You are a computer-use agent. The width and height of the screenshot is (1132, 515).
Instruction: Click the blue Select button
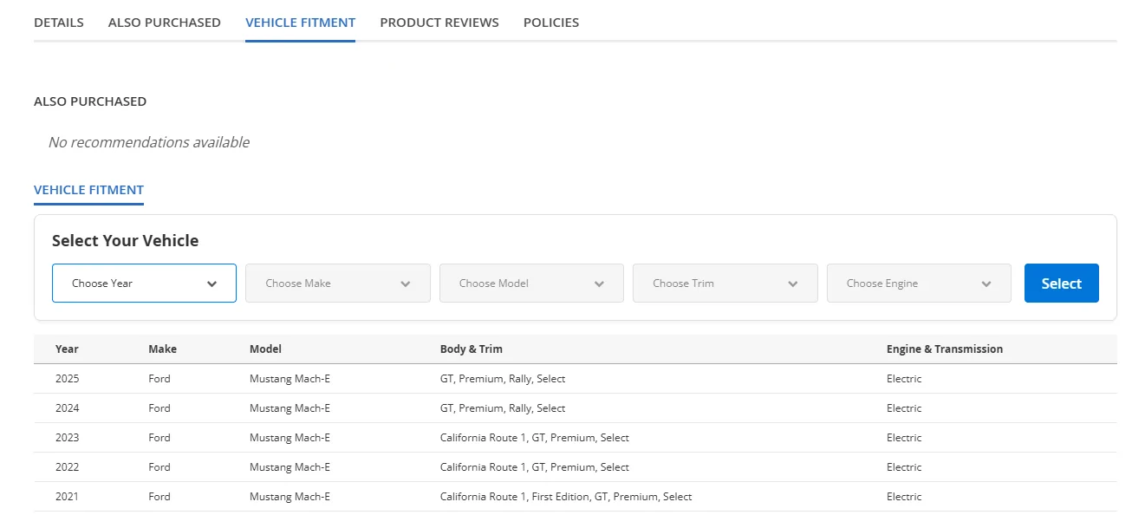tap(1062, 283)
